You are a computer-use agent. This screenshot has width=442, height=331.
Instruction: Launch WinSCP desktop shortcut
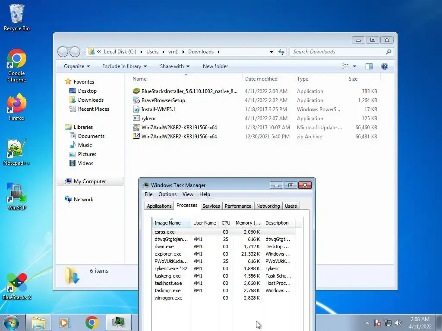coord(17,197)
